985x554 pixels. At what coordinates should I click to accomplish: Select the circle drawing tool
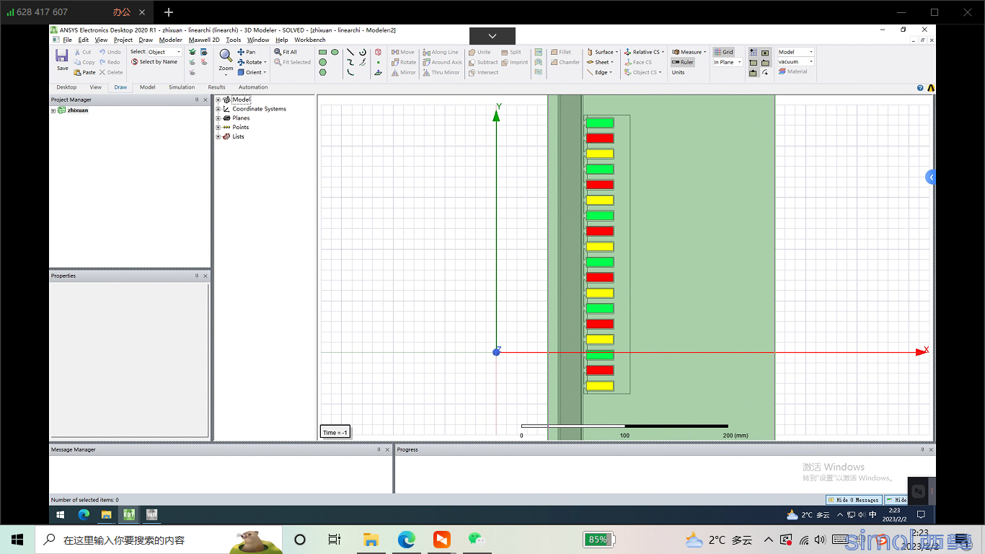(x=323, y=62)
